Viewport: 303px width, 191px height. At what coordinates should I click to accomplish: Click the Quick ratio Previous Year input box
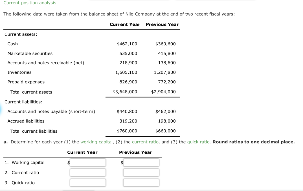[x=141, y=183]
